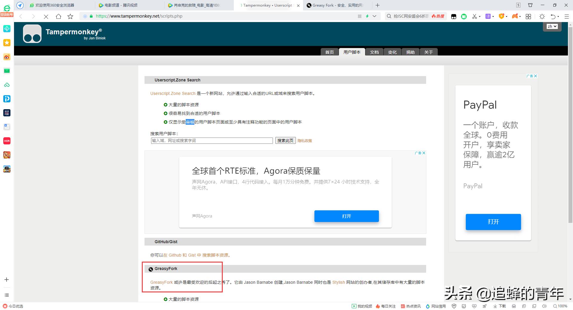
Task: Click the 搜索此页 search button
Action: pos(285,140)
